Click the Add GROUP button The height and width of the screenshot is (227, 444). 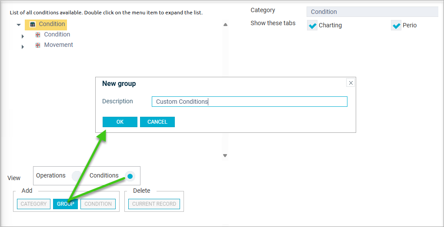point(65,204)
